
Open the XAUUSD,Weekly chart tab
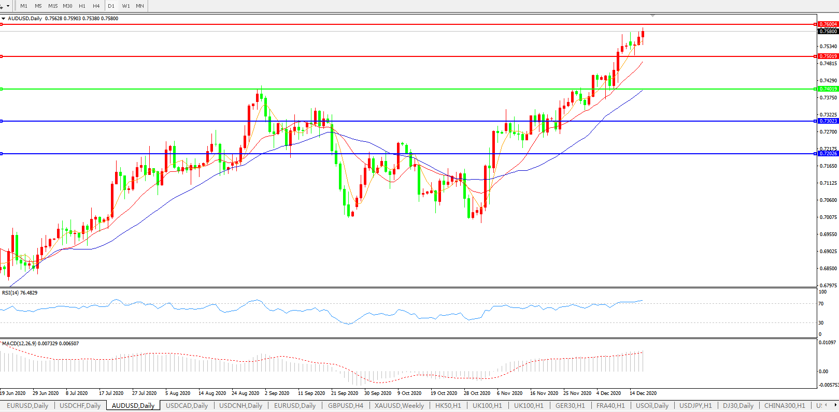pyautogui.click(x=399, y=405)
